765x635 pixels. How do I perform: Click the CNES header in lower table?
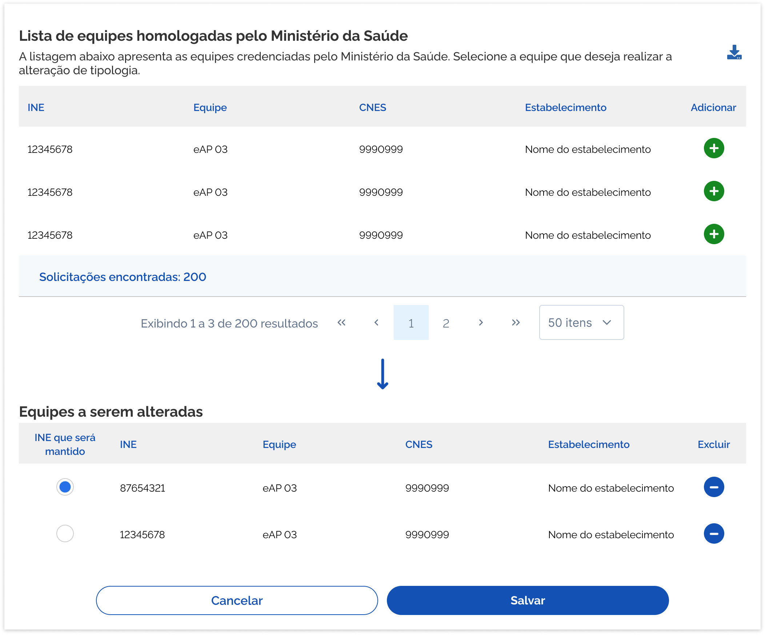tap(418, 444)
